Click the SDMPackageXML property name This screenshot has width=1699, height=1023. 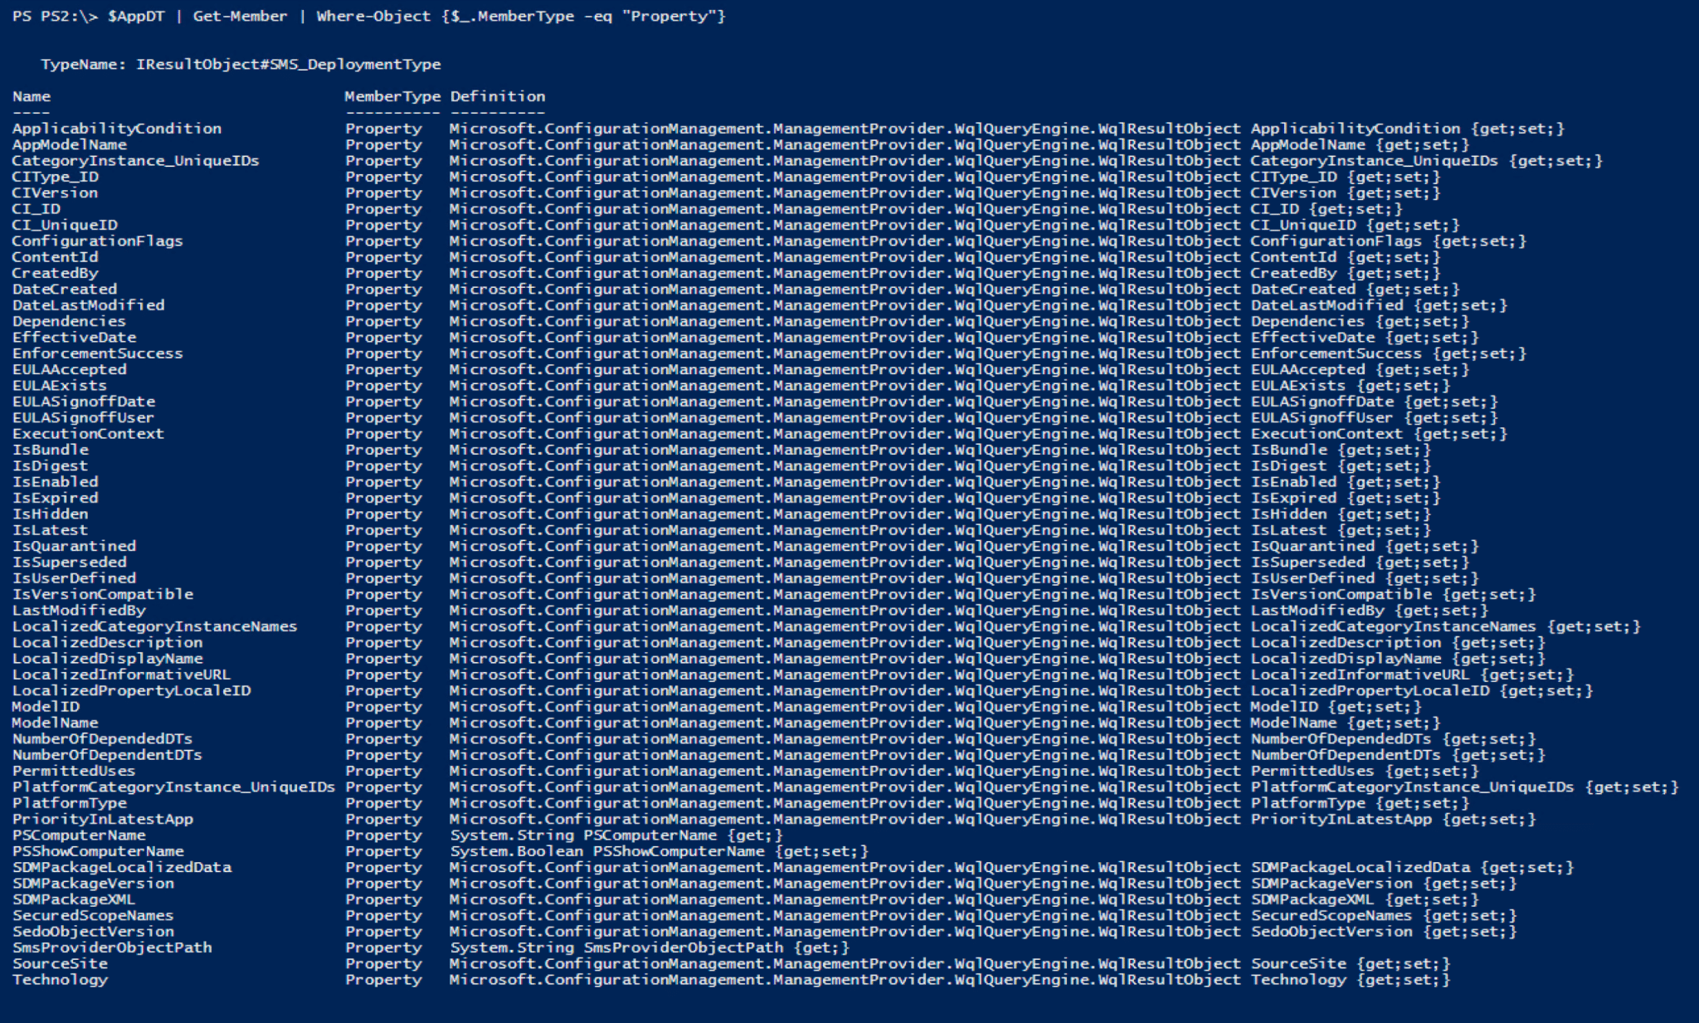click(x=73, y=899)
